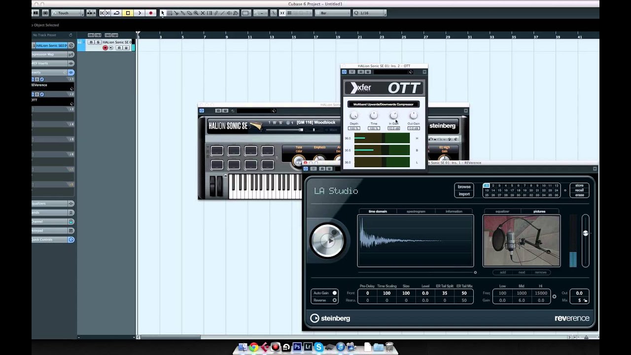Viewport: 631px width, 355px height.
Task: Open Photoshop from the Dock
Action: [x=297, y=347]
